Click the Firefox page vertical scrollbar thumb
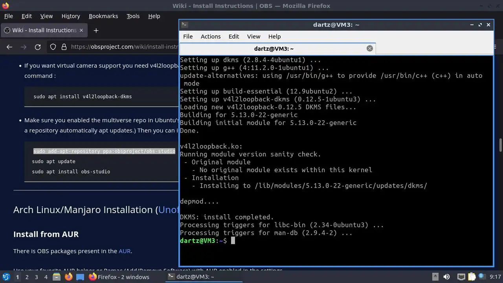This screenshot has width=503, height=283. [x=501, y=144]
